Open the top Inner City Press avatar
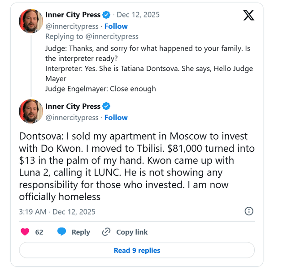 [31, 21]
